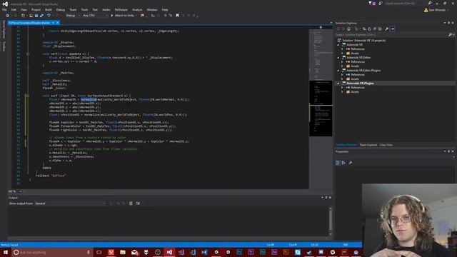Click the Search Solution Explorer field
Image resolution: width=457 pixels, height=257 pixels.
point(391,35)
